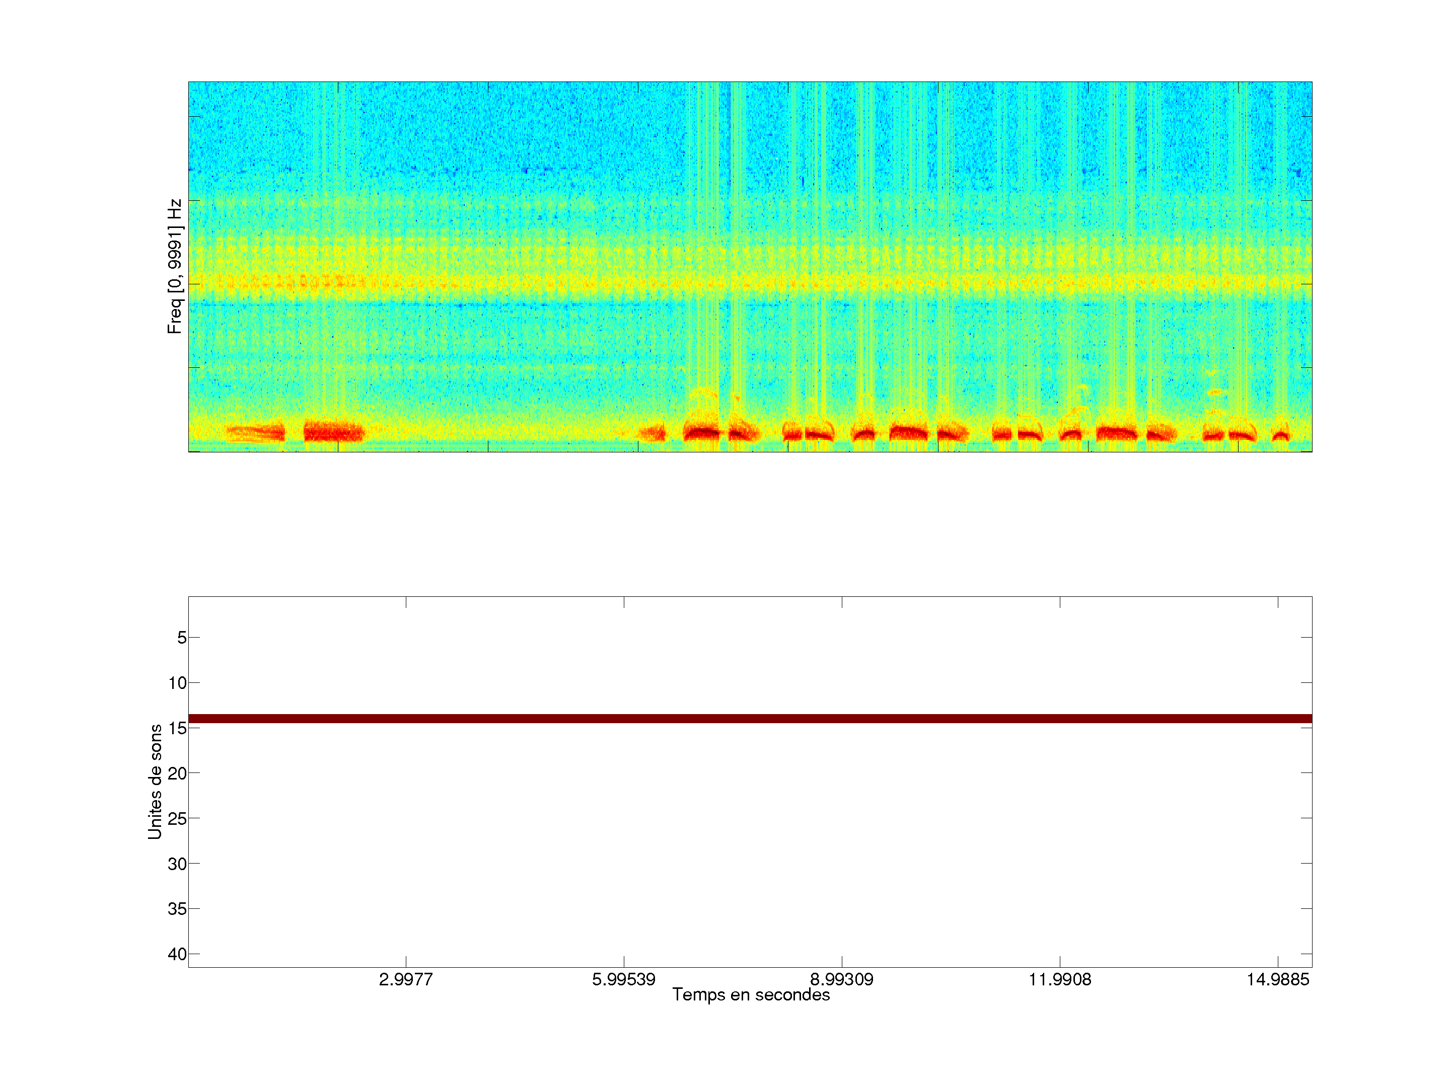Click the y-axis tick label 20
The width and height of the screenshot is (1450, 1087).
pos(177,773)
